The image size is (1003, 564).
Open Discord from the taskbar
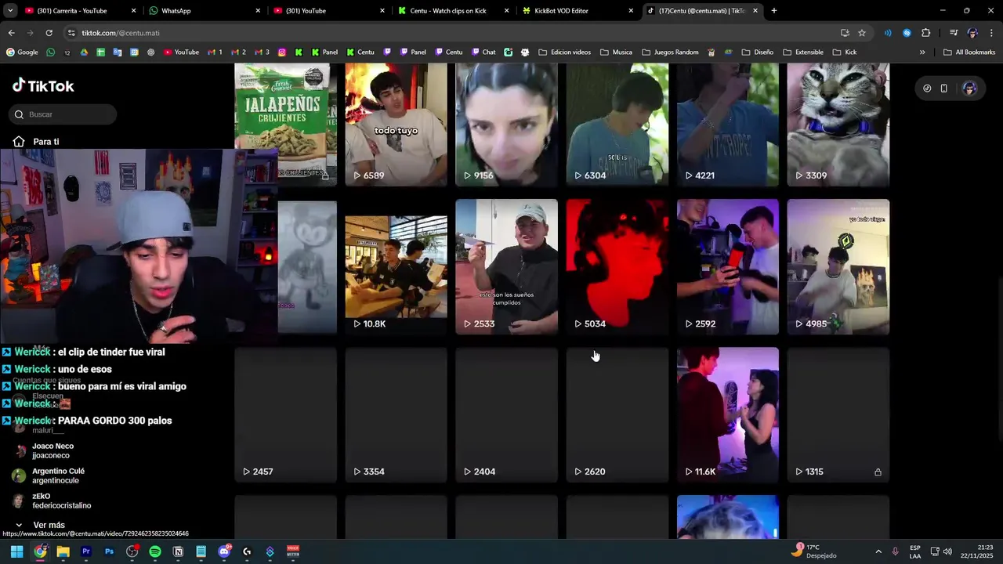coord(224,551)
